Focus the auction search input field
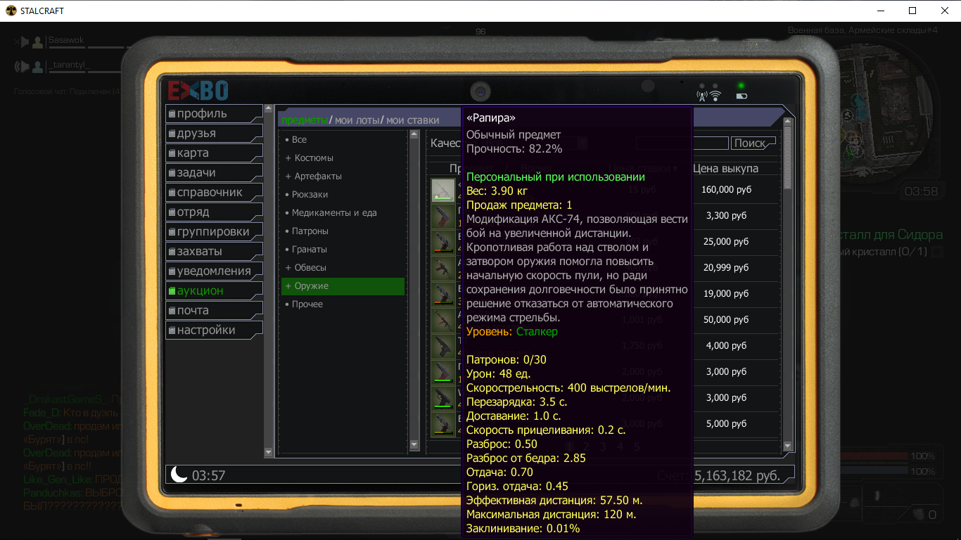This screenshot has height=540, width=961. [682, 143]
